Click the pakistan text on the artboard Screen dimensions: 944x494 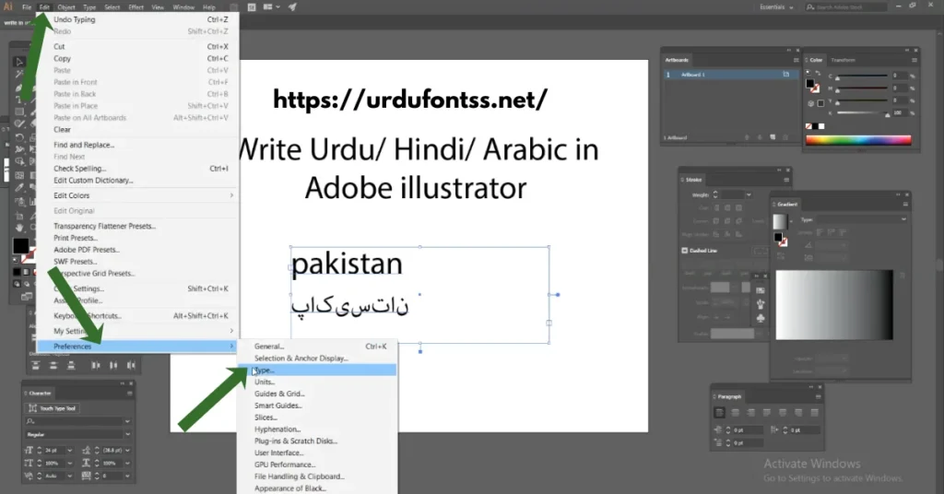347,264
